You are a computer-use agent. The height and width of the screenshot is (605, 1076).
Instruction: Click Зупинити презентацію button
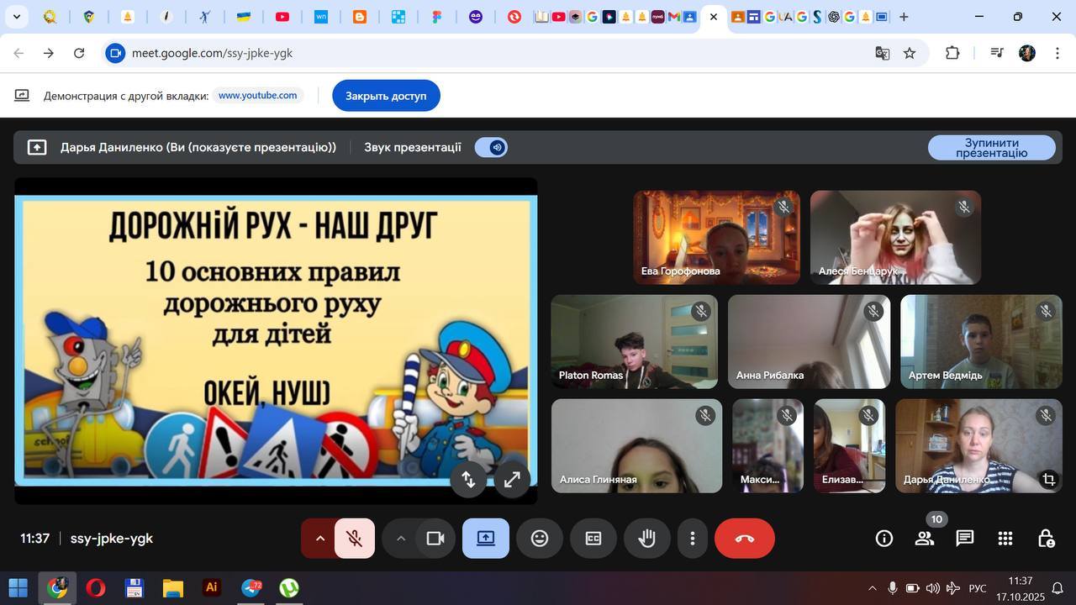[x=991, y=148]
